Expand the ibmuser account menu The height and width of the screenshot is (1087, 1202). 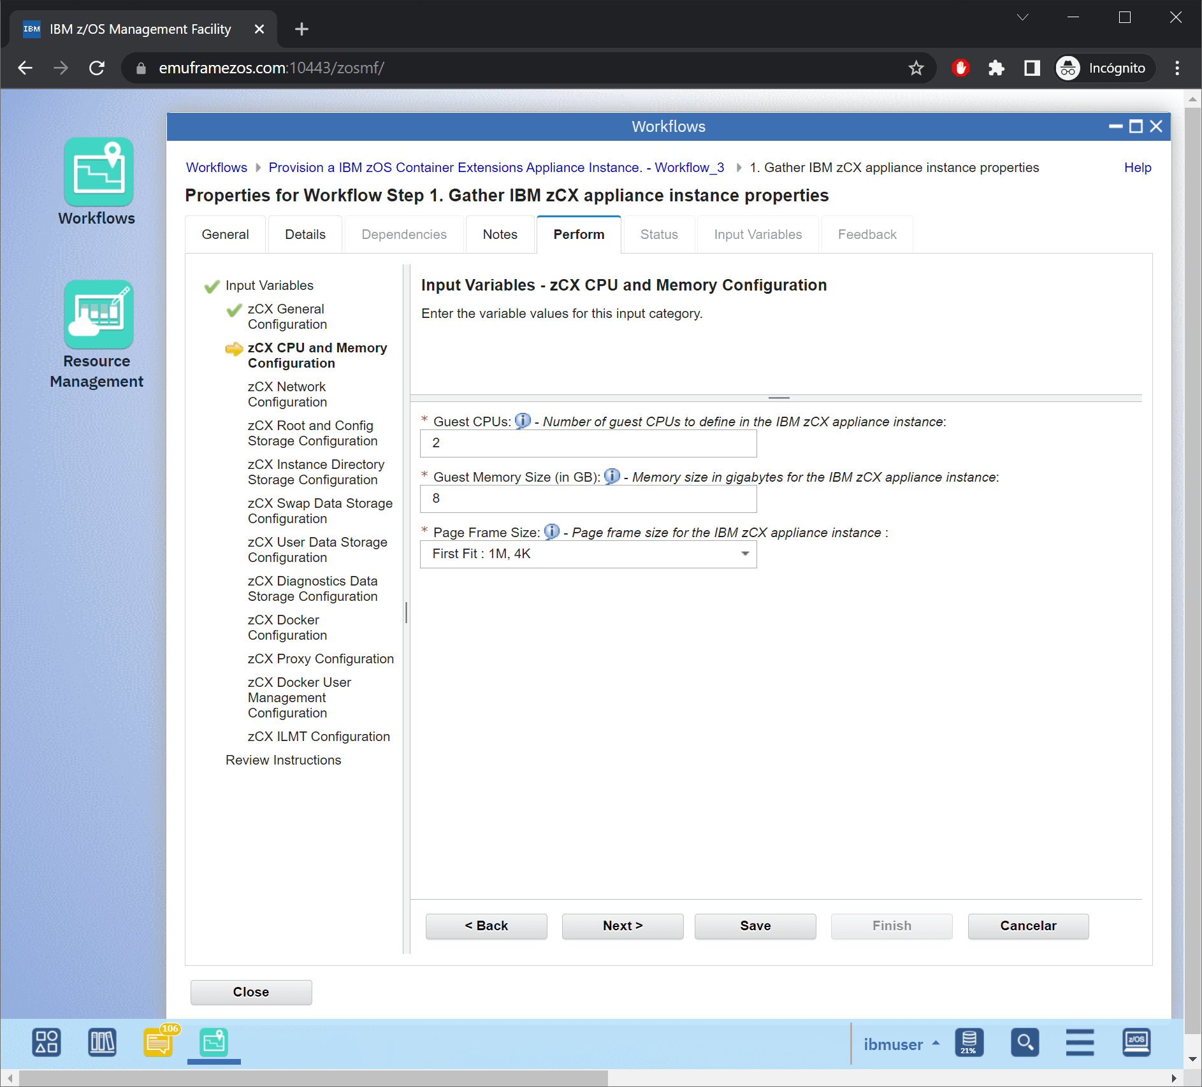pyautogui.click(x=901, y=1044)
